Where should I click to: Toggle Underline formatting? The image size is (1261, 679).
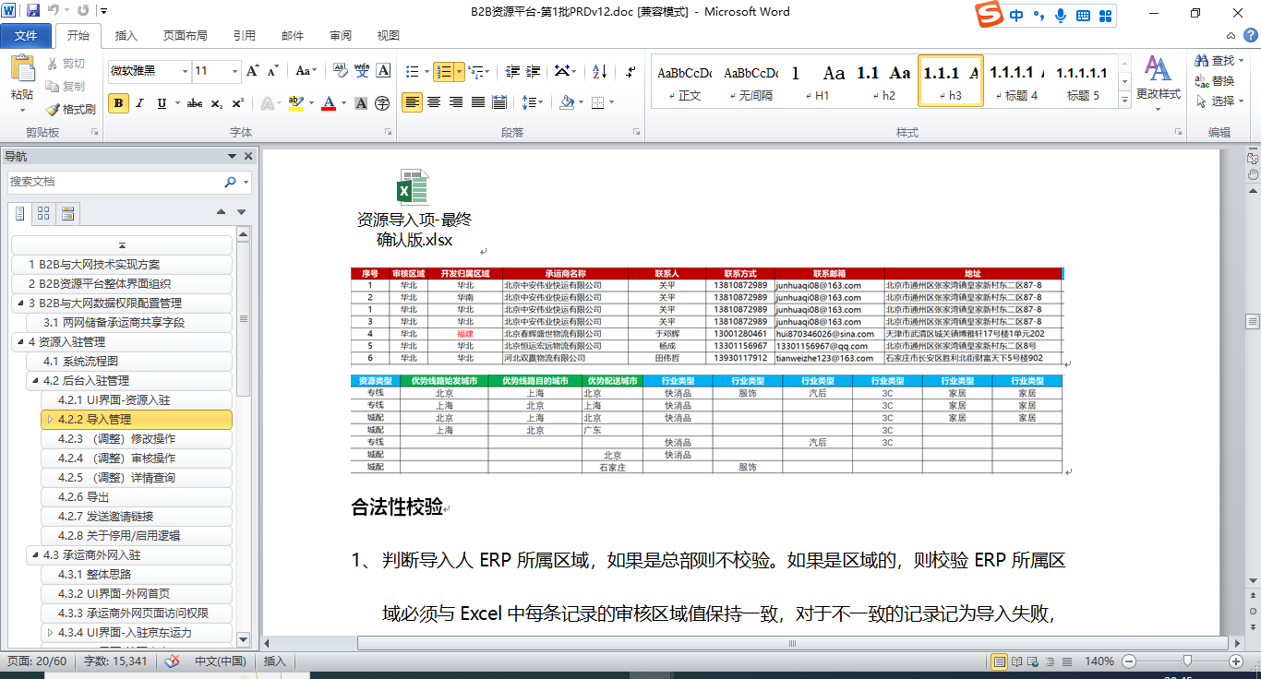(162, 103)
